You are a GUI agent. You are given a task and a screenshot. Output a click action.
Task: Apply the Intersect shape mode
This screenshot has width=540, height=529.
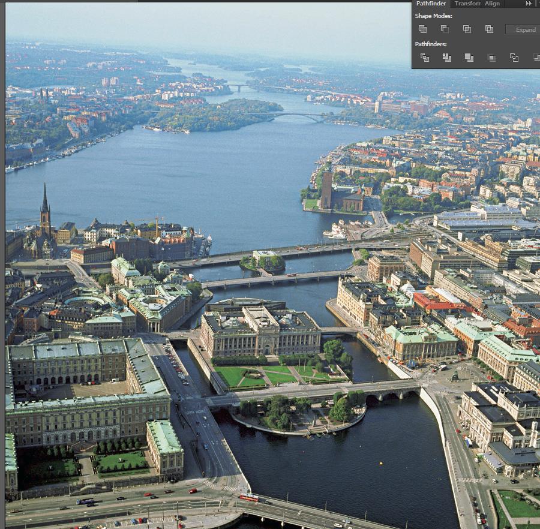click(x=467, y=29)
